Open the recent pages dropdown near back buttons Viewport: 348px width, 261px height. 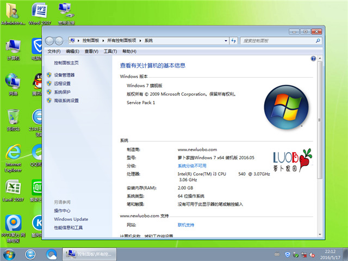pos(66,41)
